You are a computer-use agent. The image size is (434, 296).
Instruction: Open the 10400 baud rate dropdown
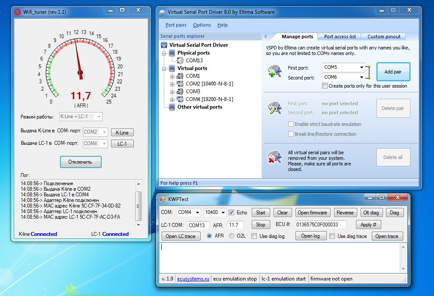tap(223, 213)
